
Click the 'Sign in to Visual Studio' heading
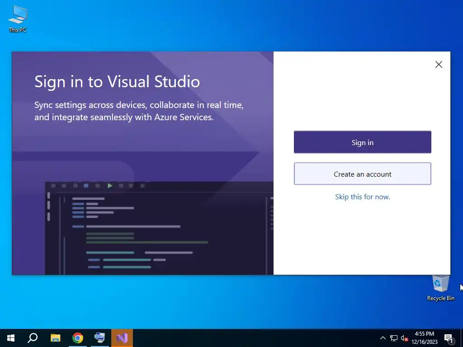117,81
